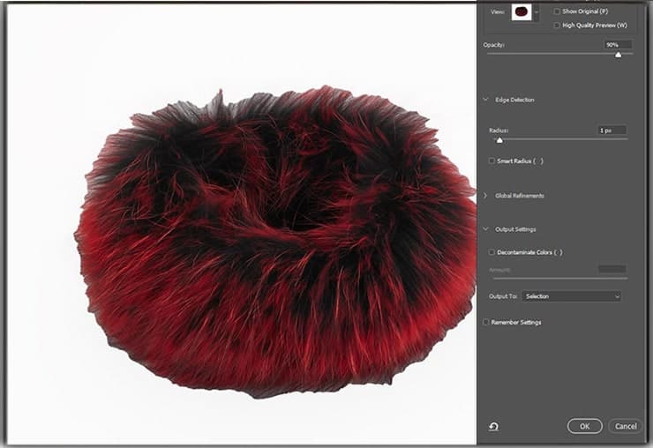
Task: Enable the Show Original checkbox
Action: (557, 11)
